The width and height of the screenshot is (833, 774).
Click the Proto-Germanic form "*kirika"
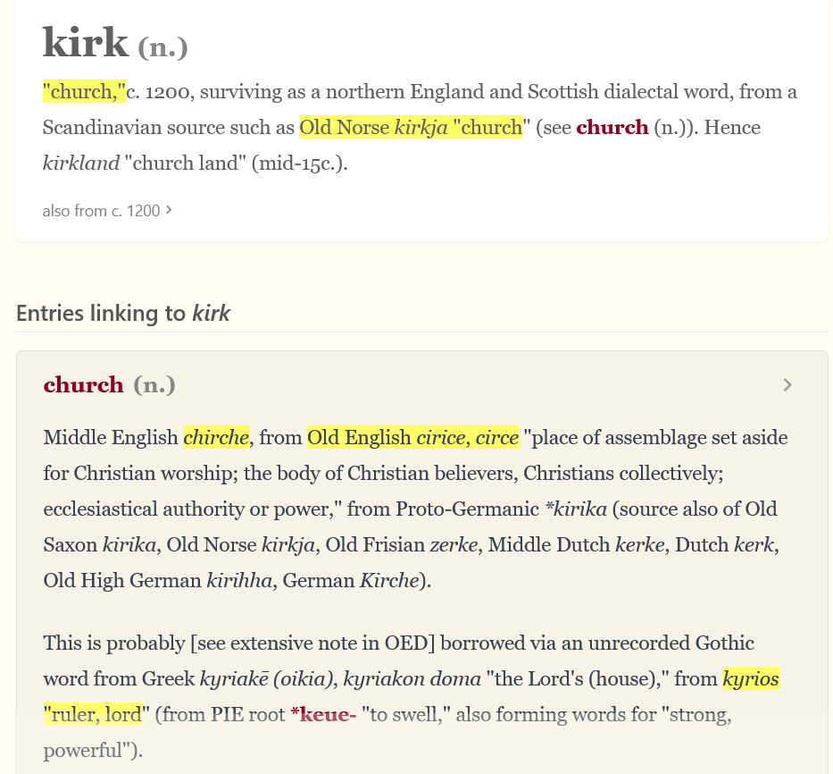(x=576, y=509)
